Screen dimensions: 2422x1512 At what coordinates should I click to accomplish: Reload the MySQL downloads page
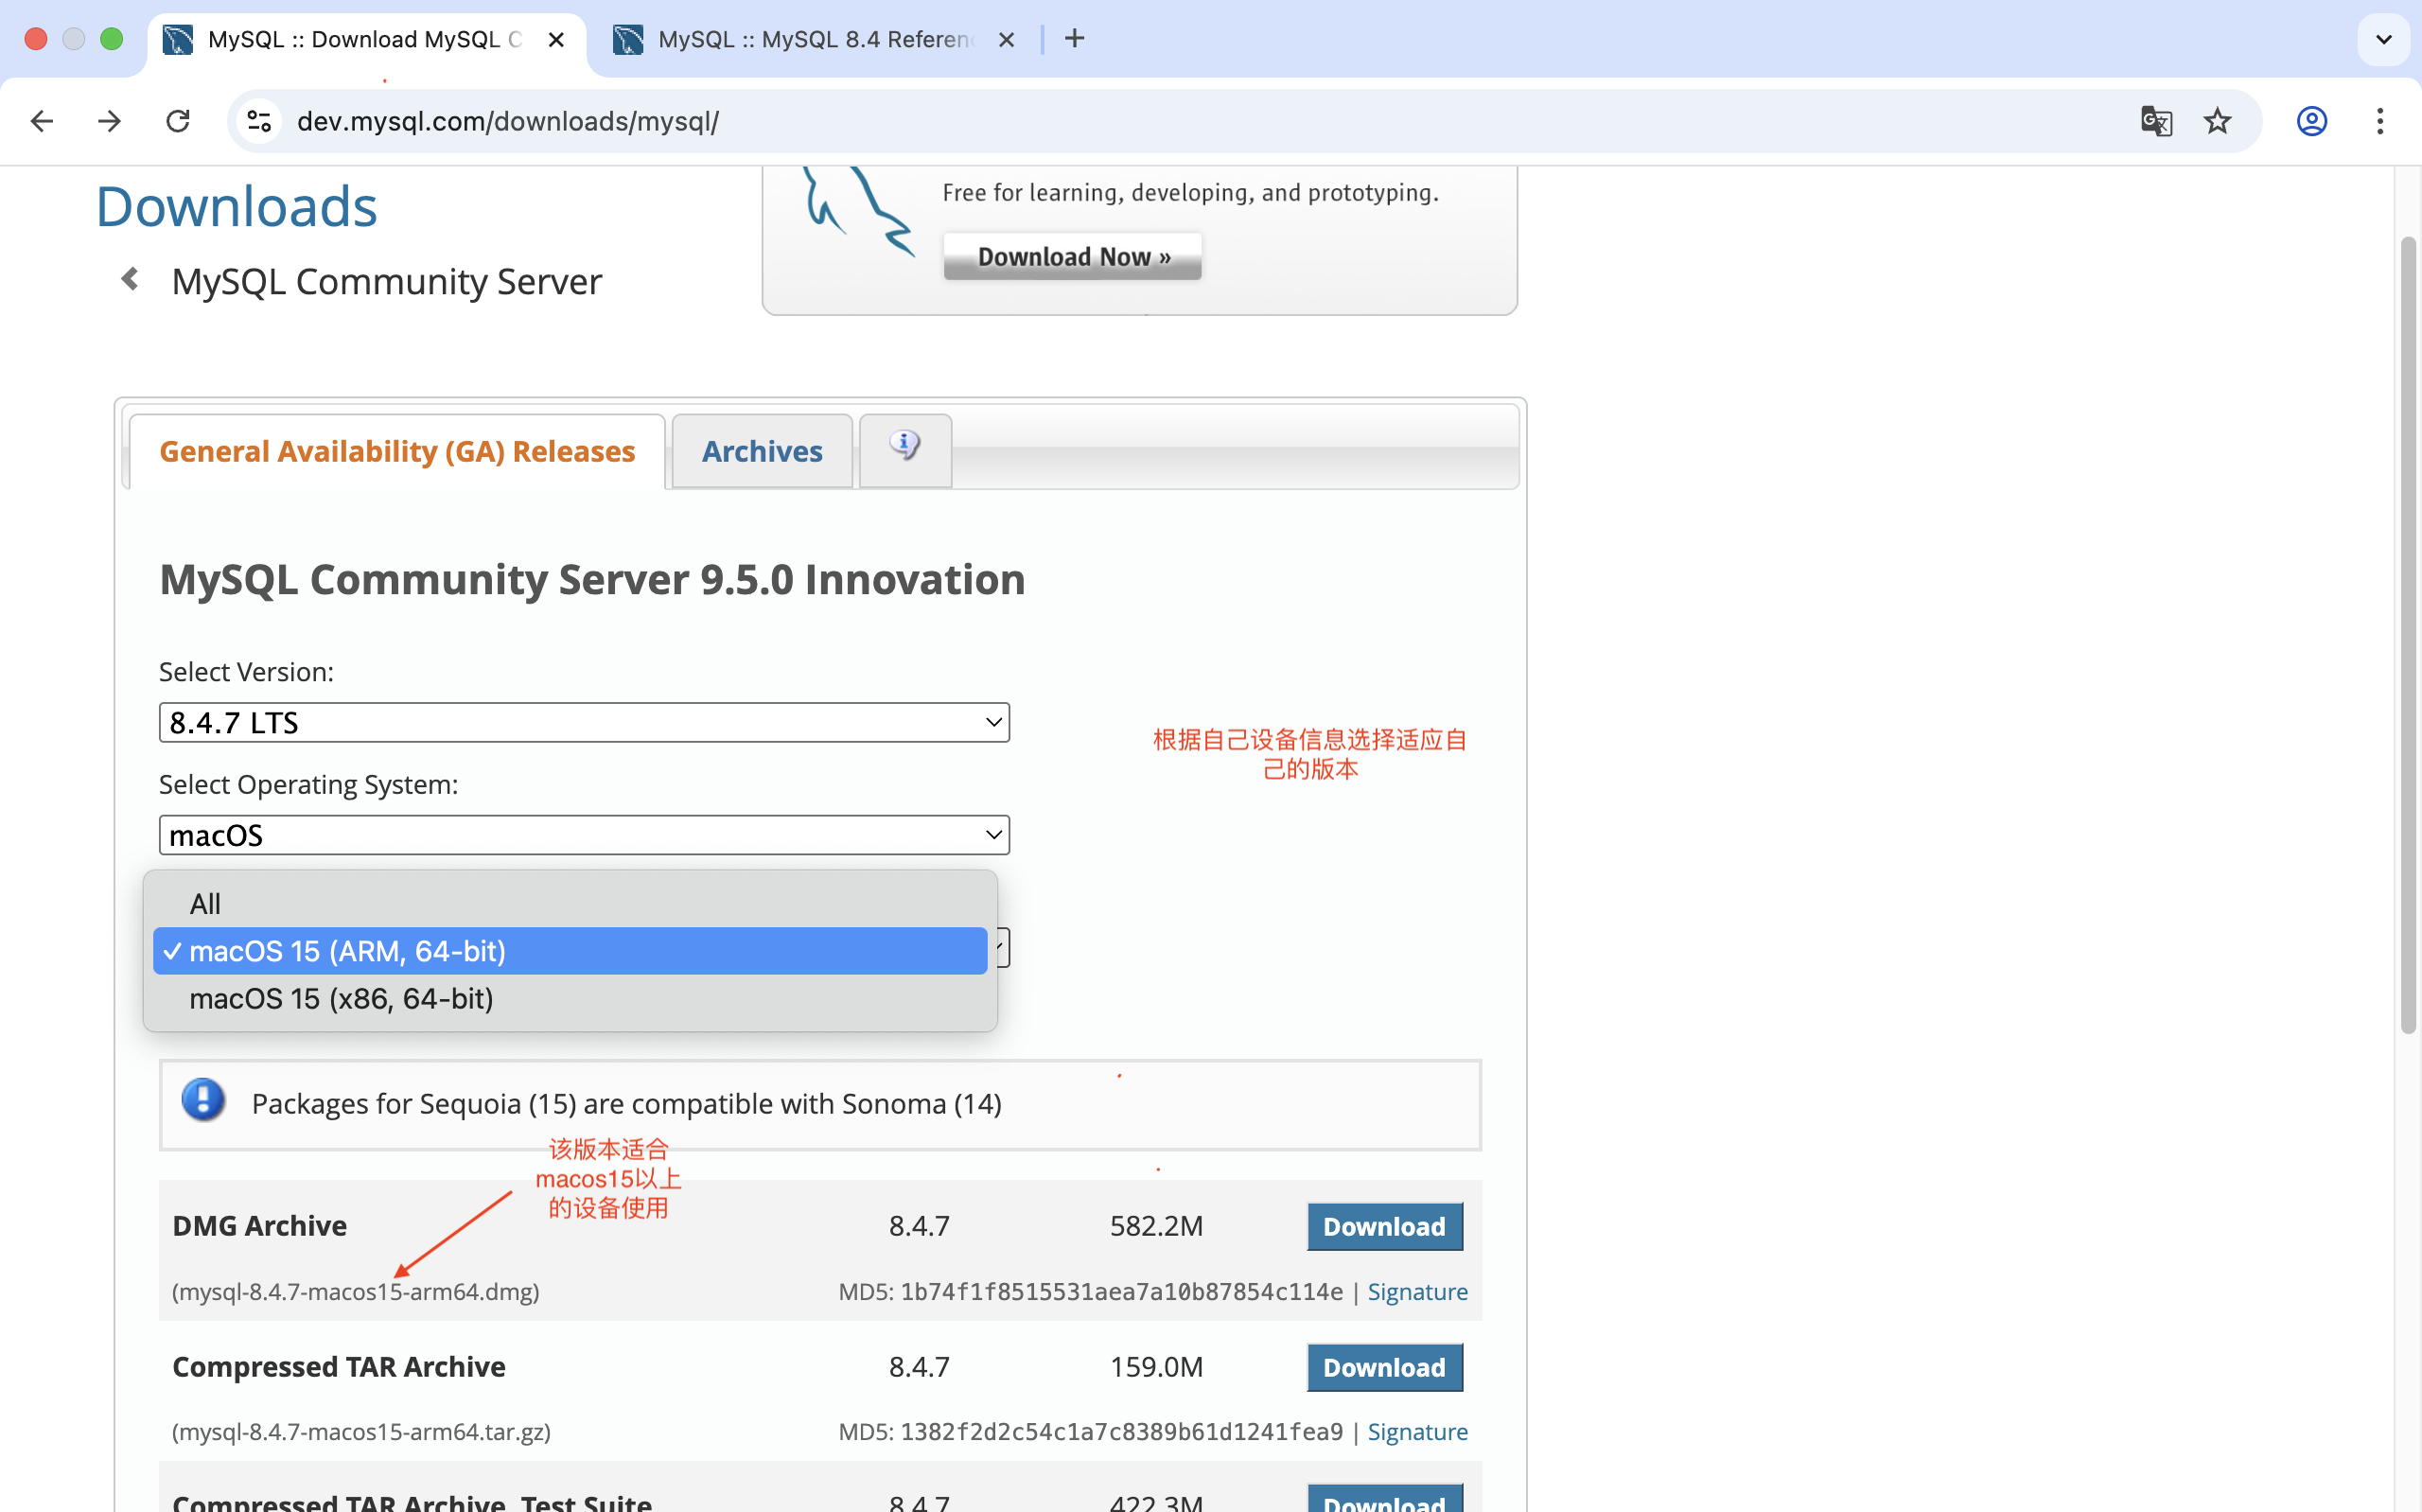click(x=178, y=121)
